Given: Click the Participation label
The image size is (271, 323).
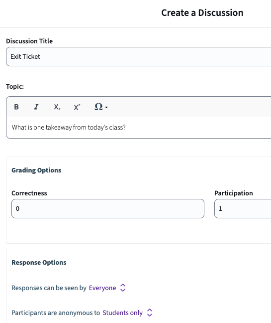Looking at the screenshot, I should 233,193.
